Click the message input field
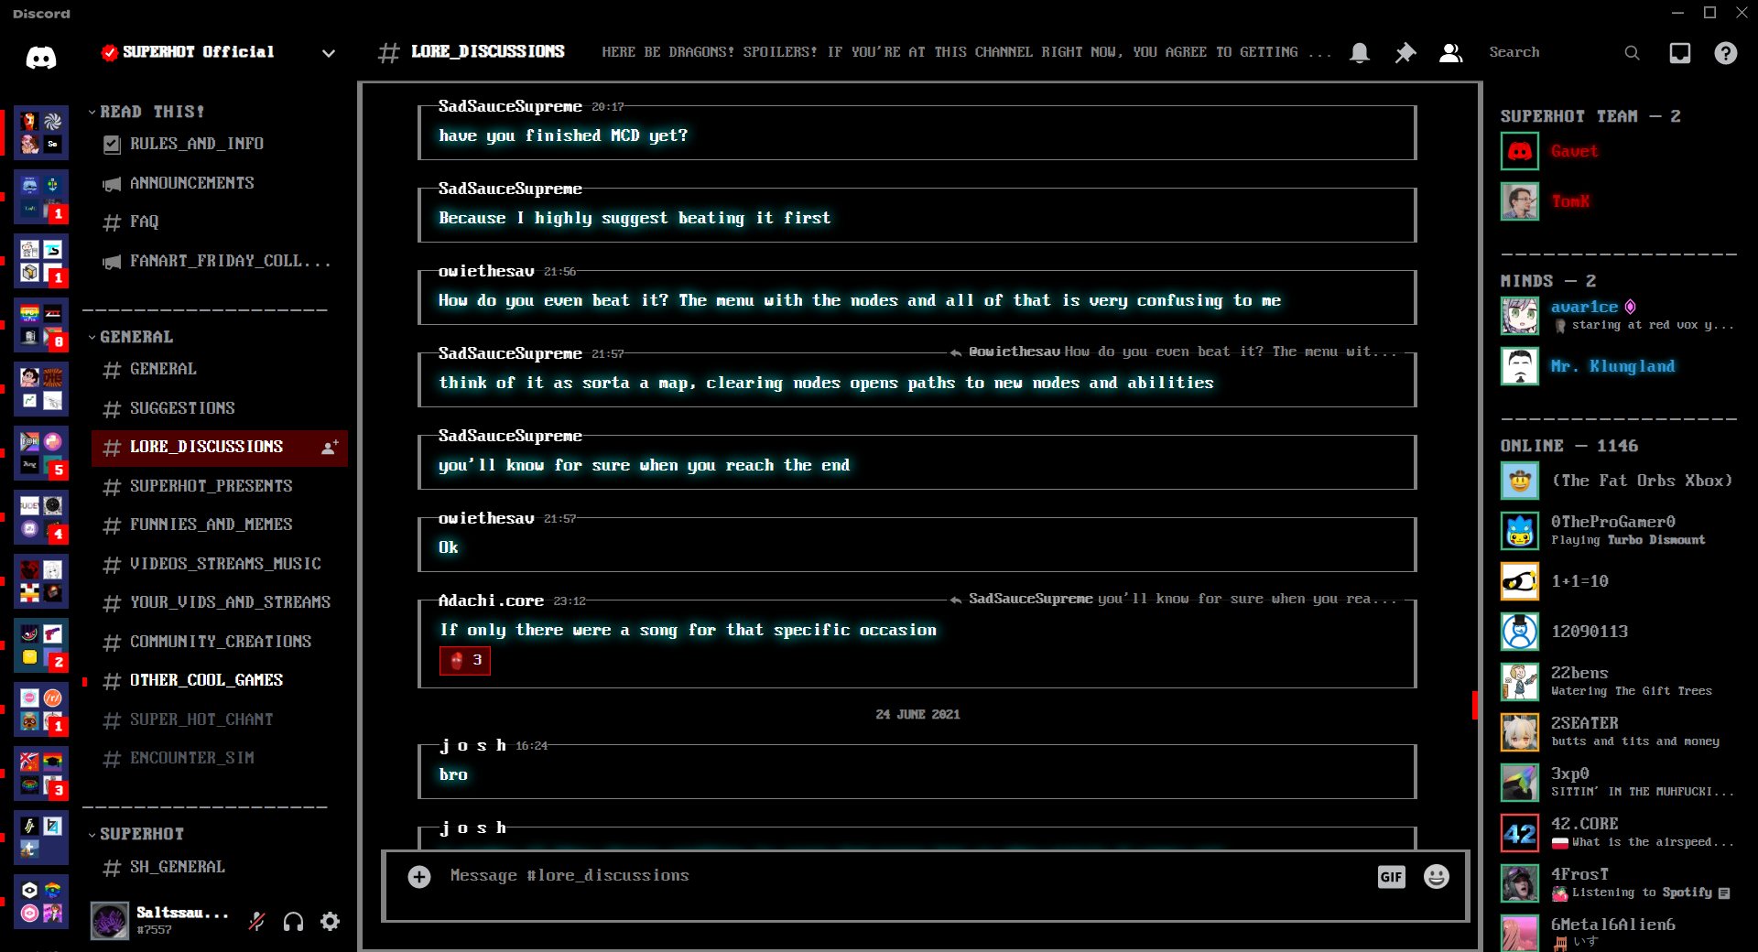 pos(897,876)
